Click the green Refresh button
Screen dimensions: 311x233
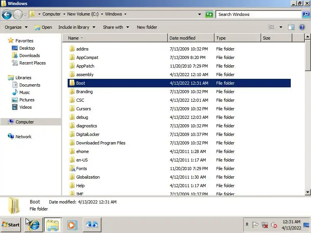tap(209, 14)
